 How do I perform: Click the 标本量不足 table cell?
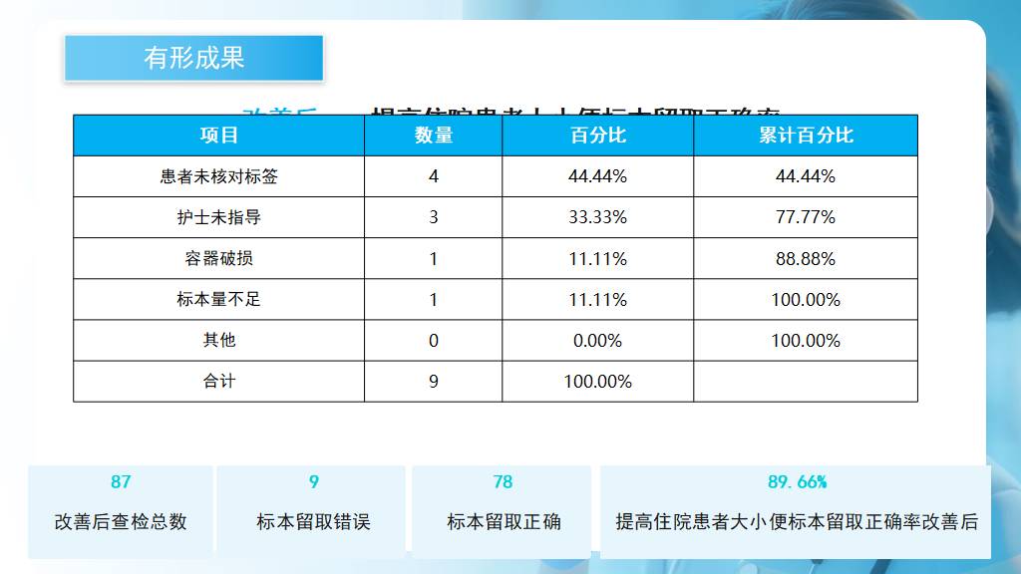(x=218, y=299)
